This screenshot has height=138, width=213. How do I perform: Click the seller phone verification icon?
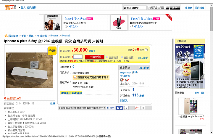122,80
